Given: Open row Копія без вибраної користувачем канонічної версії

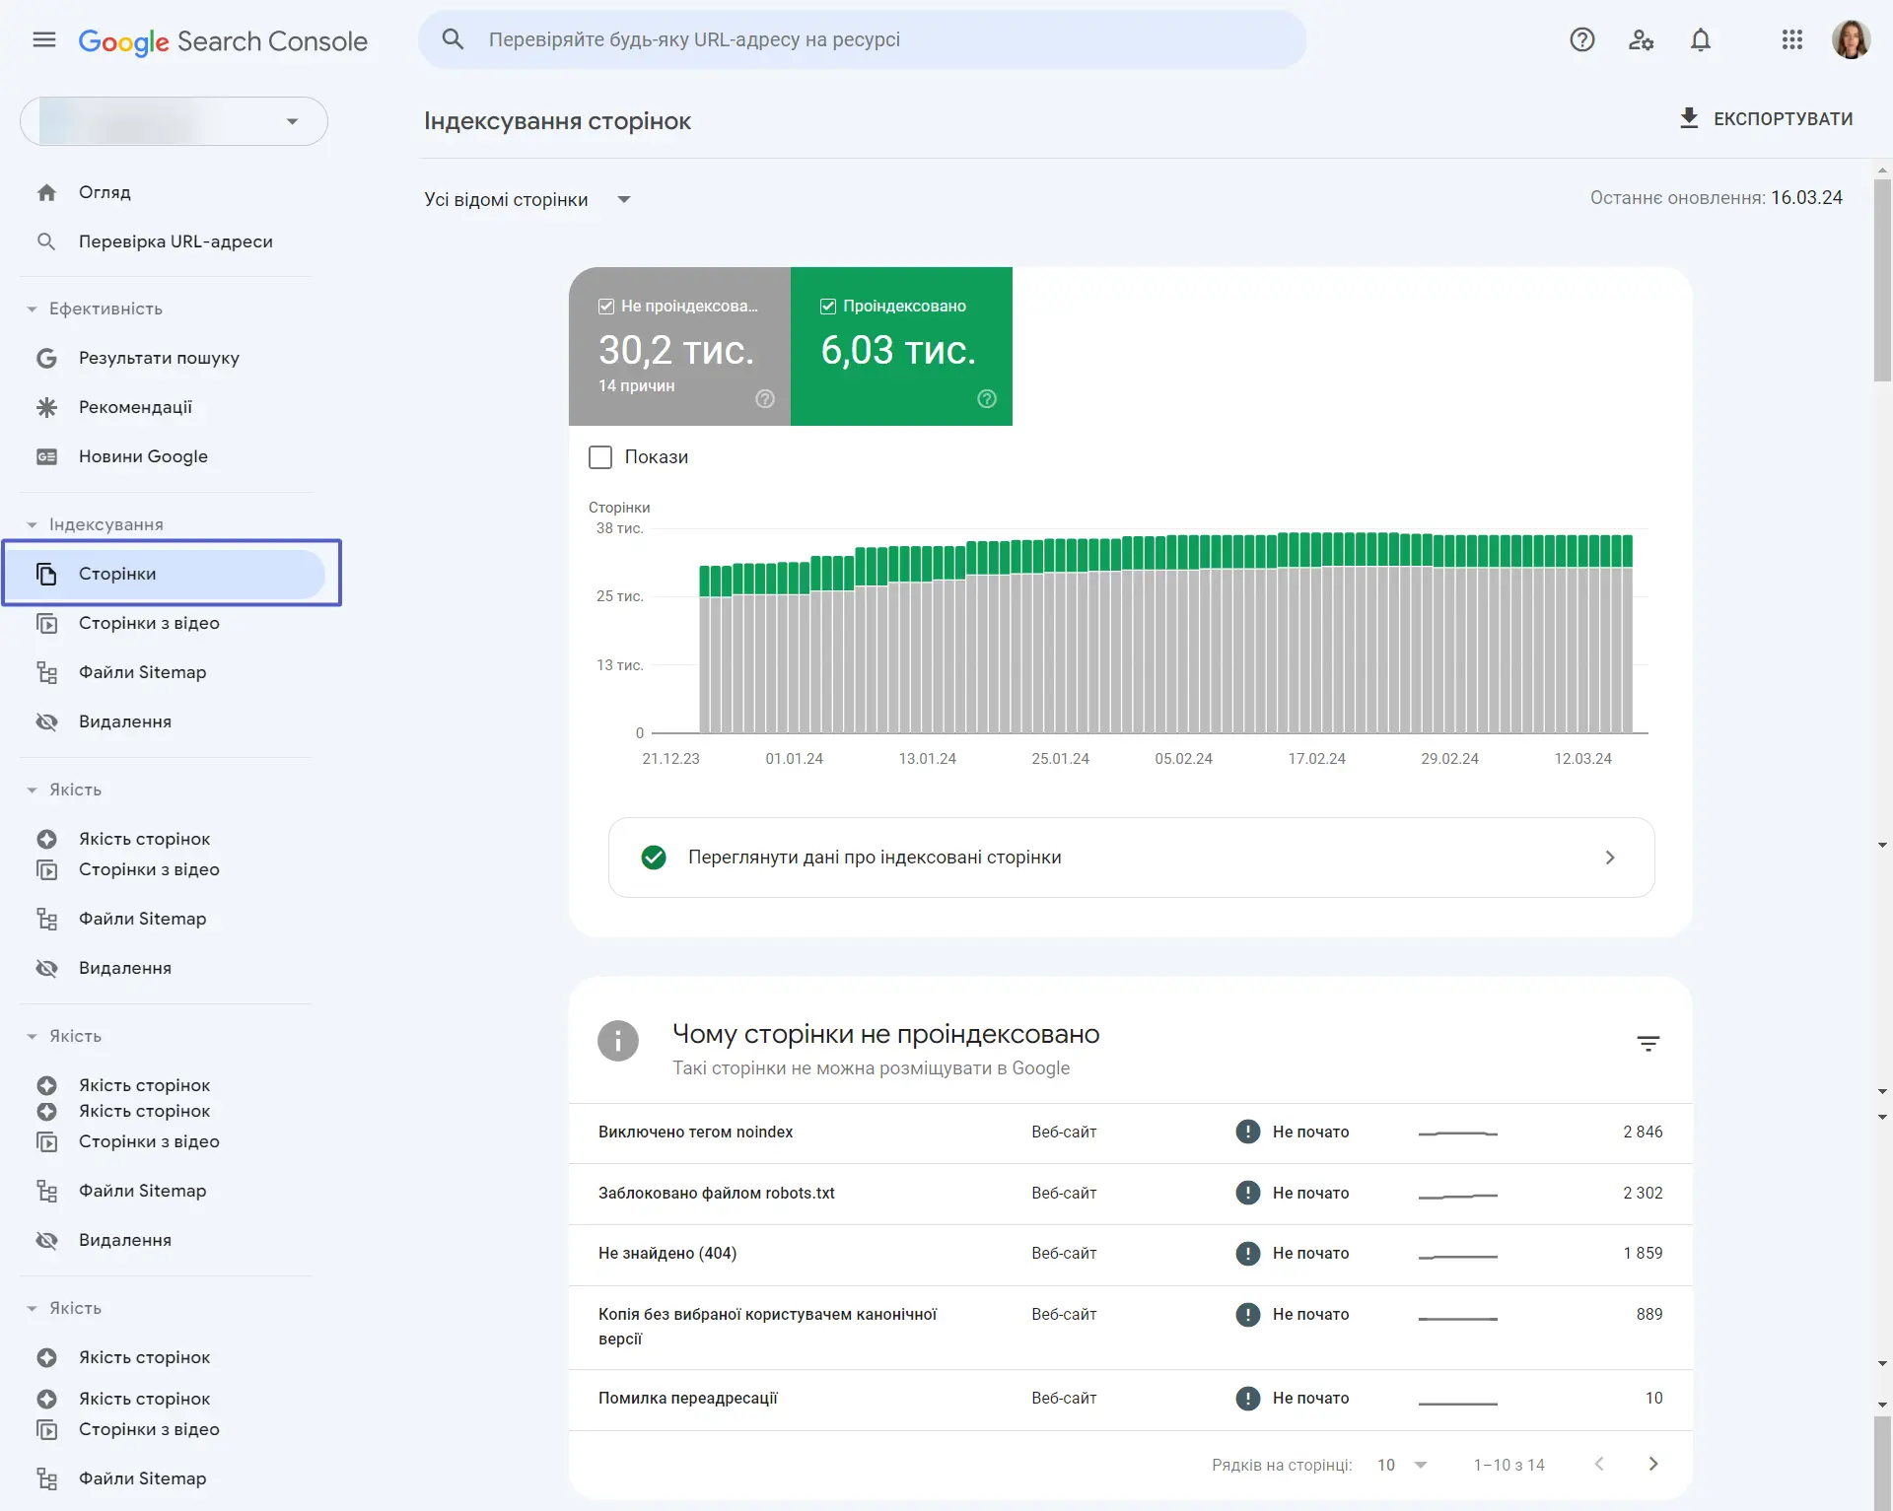Looking at the screenshot, I should (x=1130, y=1327).
